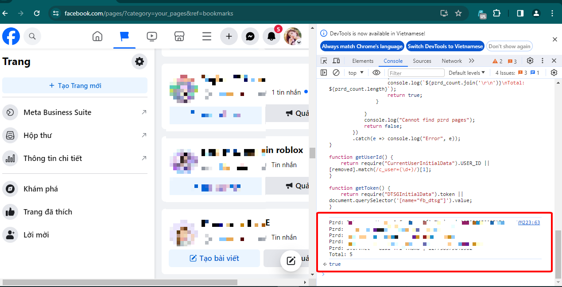Viewport: 562px width, 287px height.
Task: Click the horizontal page scrollbar
Action: 120,282
